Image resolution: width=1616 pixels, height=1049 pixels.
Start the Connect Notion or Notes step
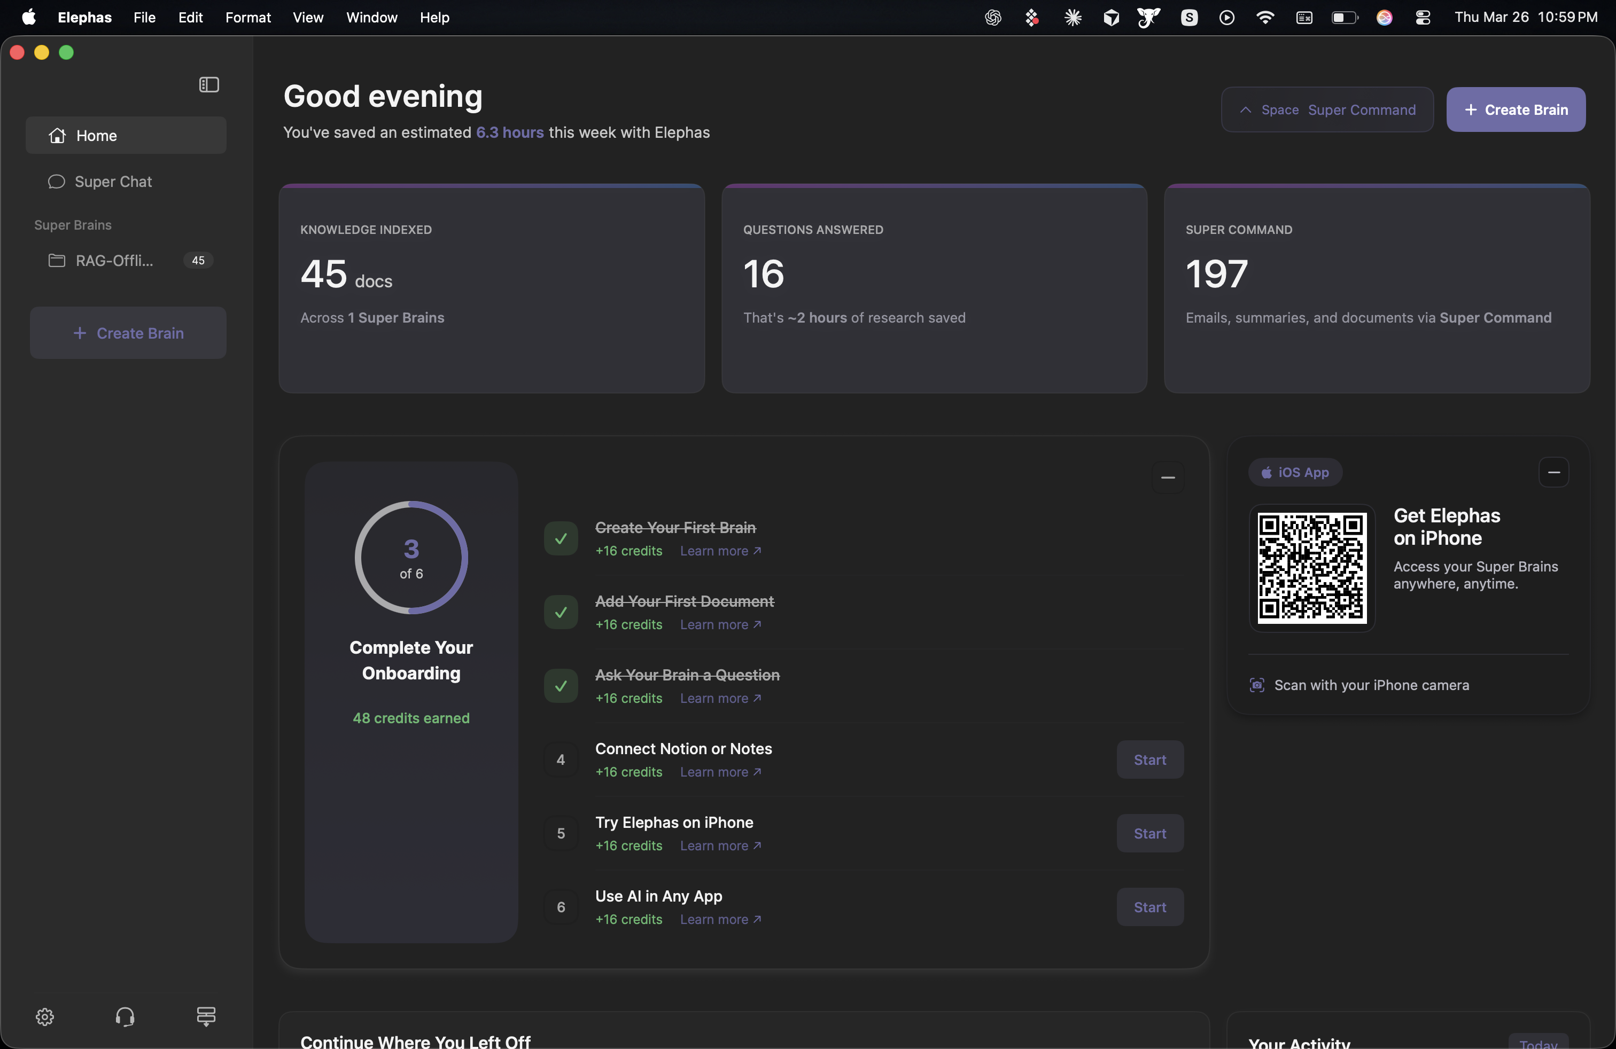[1149, 760]
